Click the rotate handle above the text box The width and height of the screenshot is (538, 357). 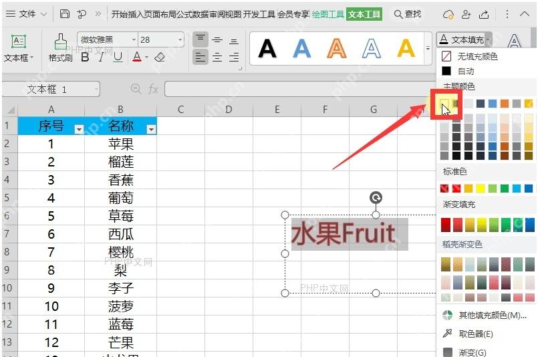point(376,197)
